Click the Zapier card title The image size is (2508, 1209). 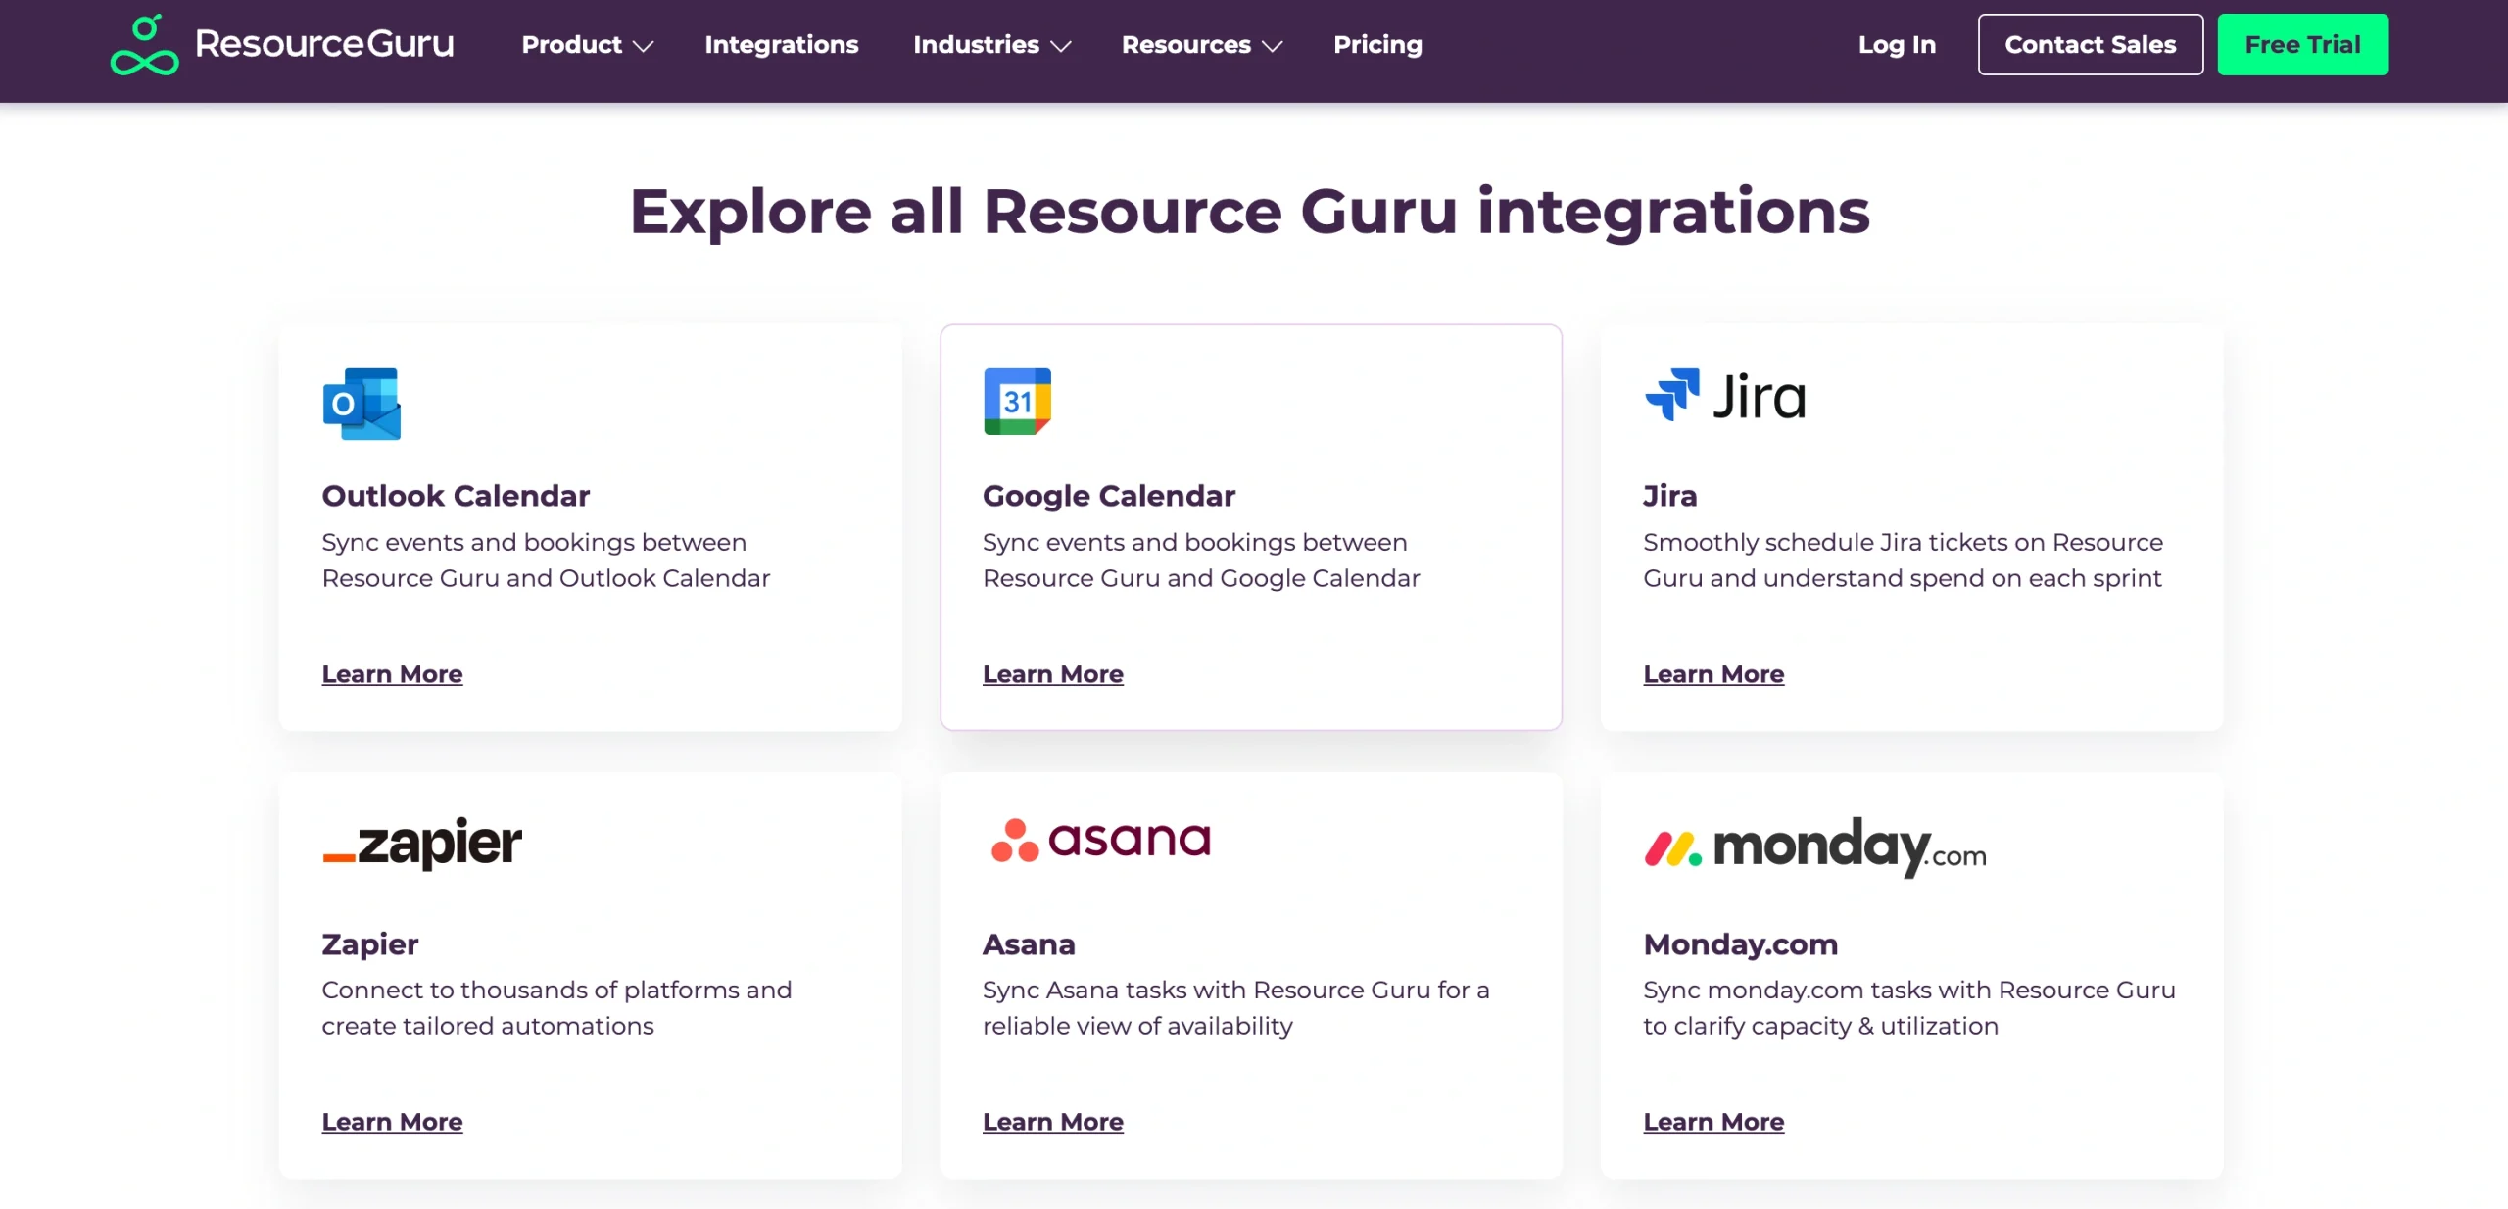[x=369, y=944]
